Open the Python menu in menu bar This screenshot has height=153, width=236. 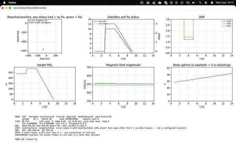tap(12, 2)
